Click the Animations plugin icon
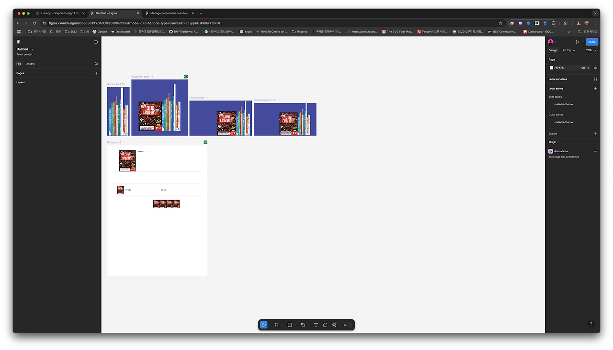Screen dimensions: 613x350 [x=551, y=151]
